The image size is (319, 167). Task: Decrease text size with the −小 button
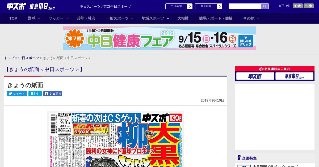[x=309, y=6]
